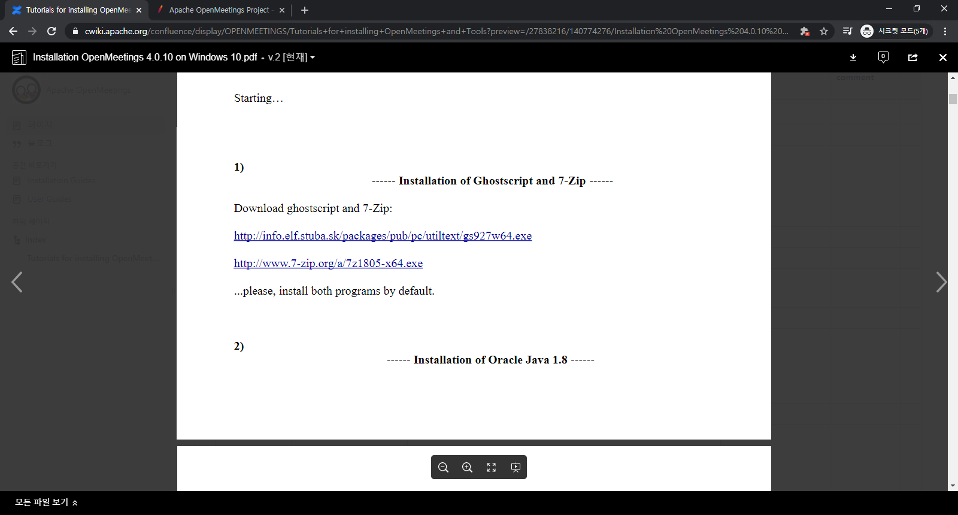Start presentation mode
This screenshot has height=515, width=958.
click(x=515, y=467)
